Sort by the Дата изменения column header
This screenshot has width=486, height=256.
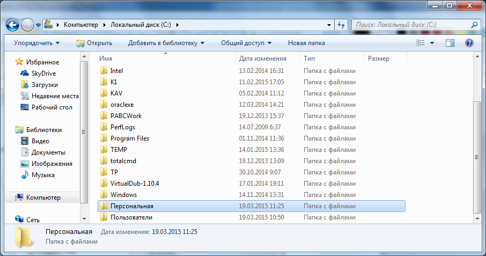268,58
